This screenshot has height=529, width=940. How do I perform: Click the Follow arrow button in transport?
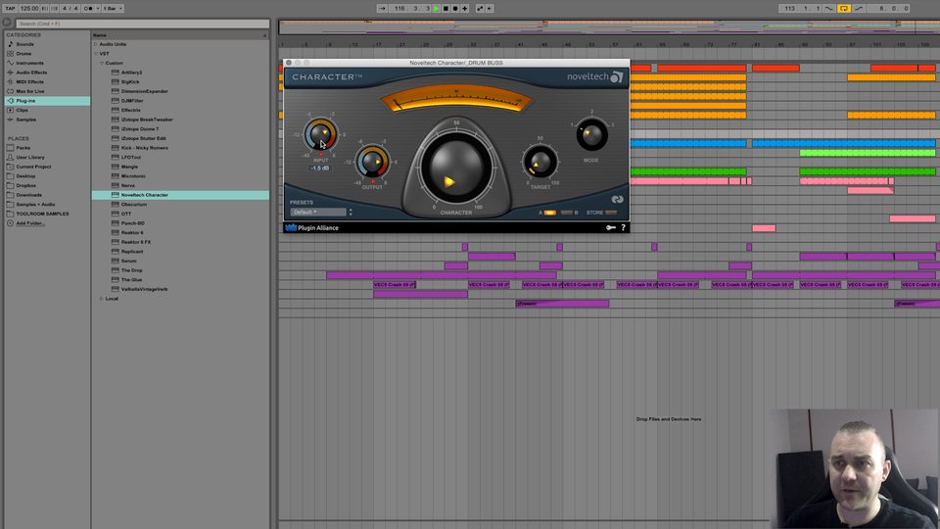point(383,9)
